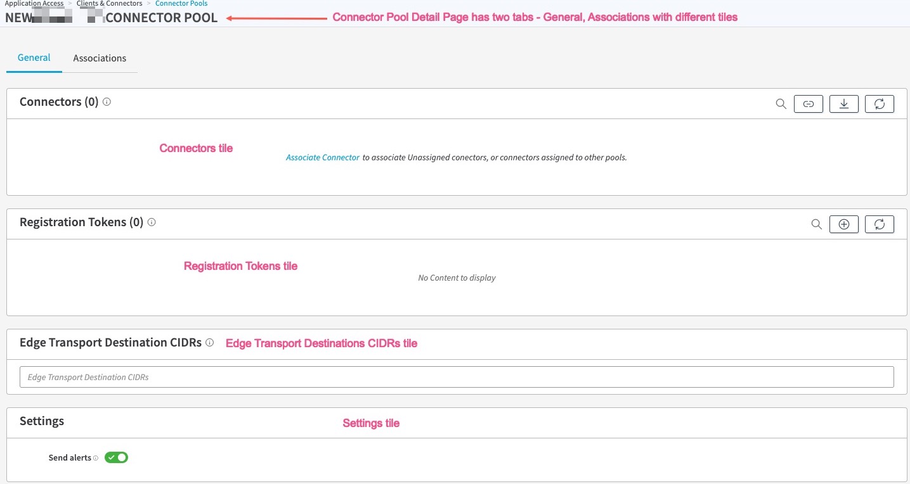Image resolution: width=910 pixels, height=484 pixels.
Task: Open info tooltip next to Connectors heading
Action: [x=107, y=101]
